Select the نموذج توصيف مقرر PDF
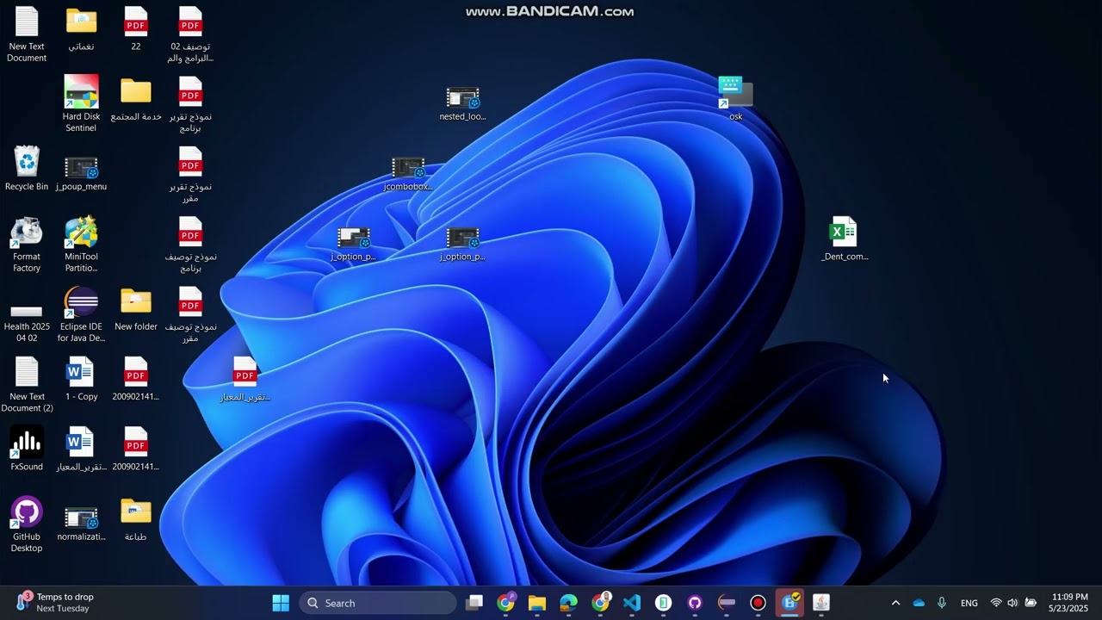 pos(190,315)
